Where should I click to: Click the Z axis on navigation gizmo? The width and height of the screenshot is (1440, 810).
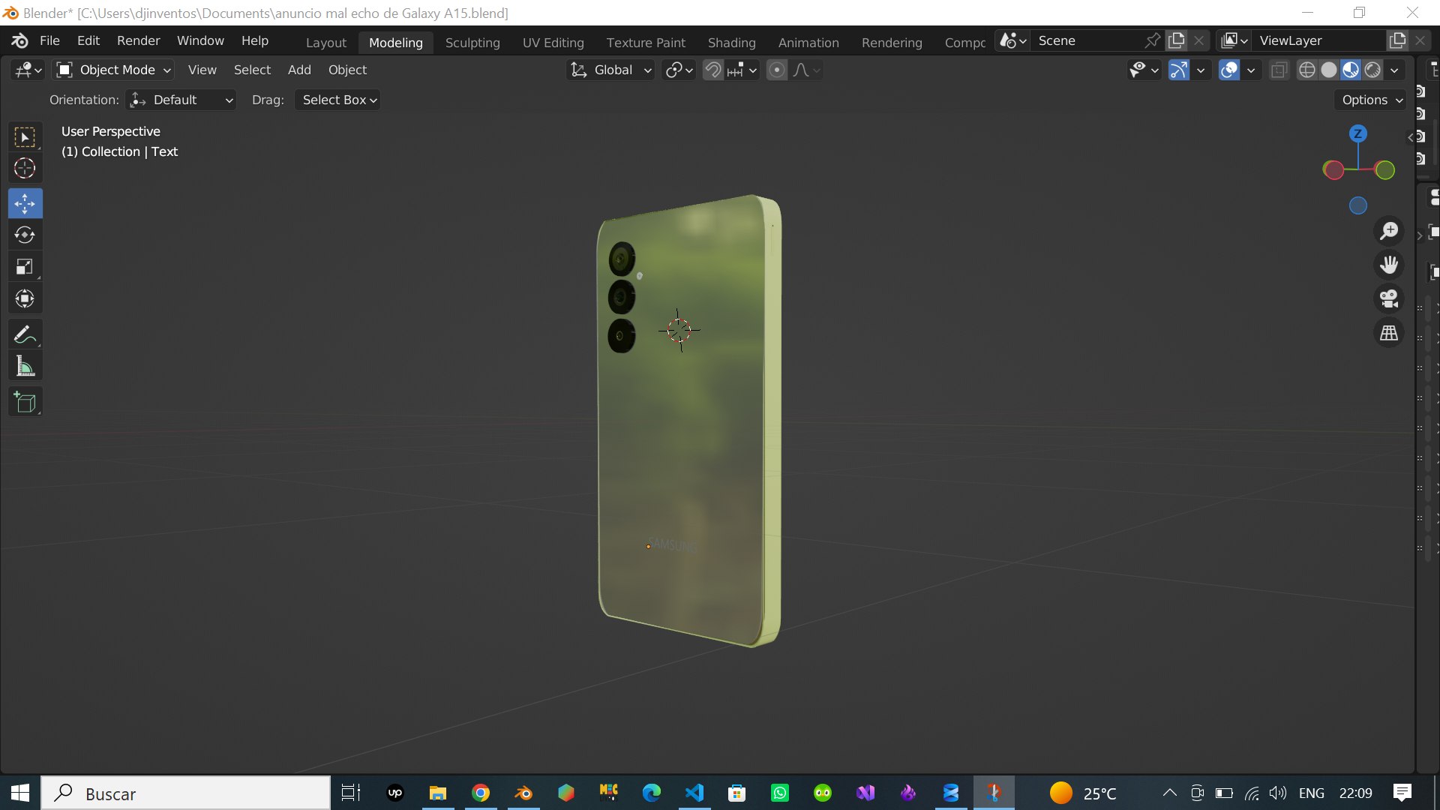point(1357,134)
